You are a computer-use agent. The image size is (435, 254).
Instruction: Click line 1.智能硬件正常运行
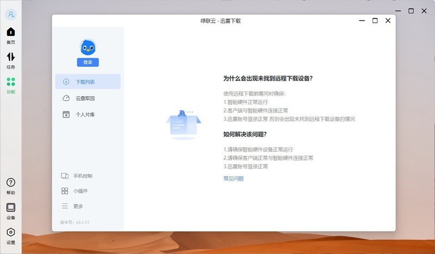(x=246, y=102)
